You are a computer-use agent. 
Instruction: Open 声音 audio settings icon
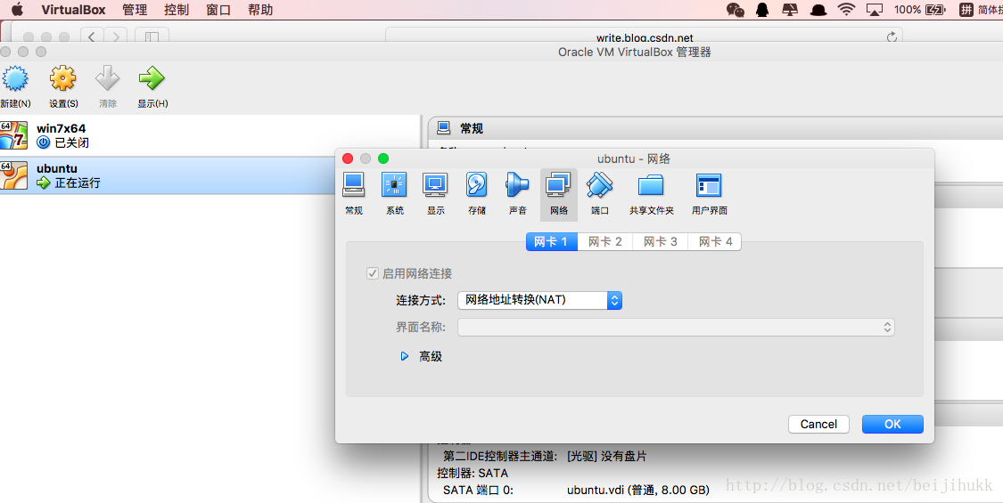(x=517, y=185)
